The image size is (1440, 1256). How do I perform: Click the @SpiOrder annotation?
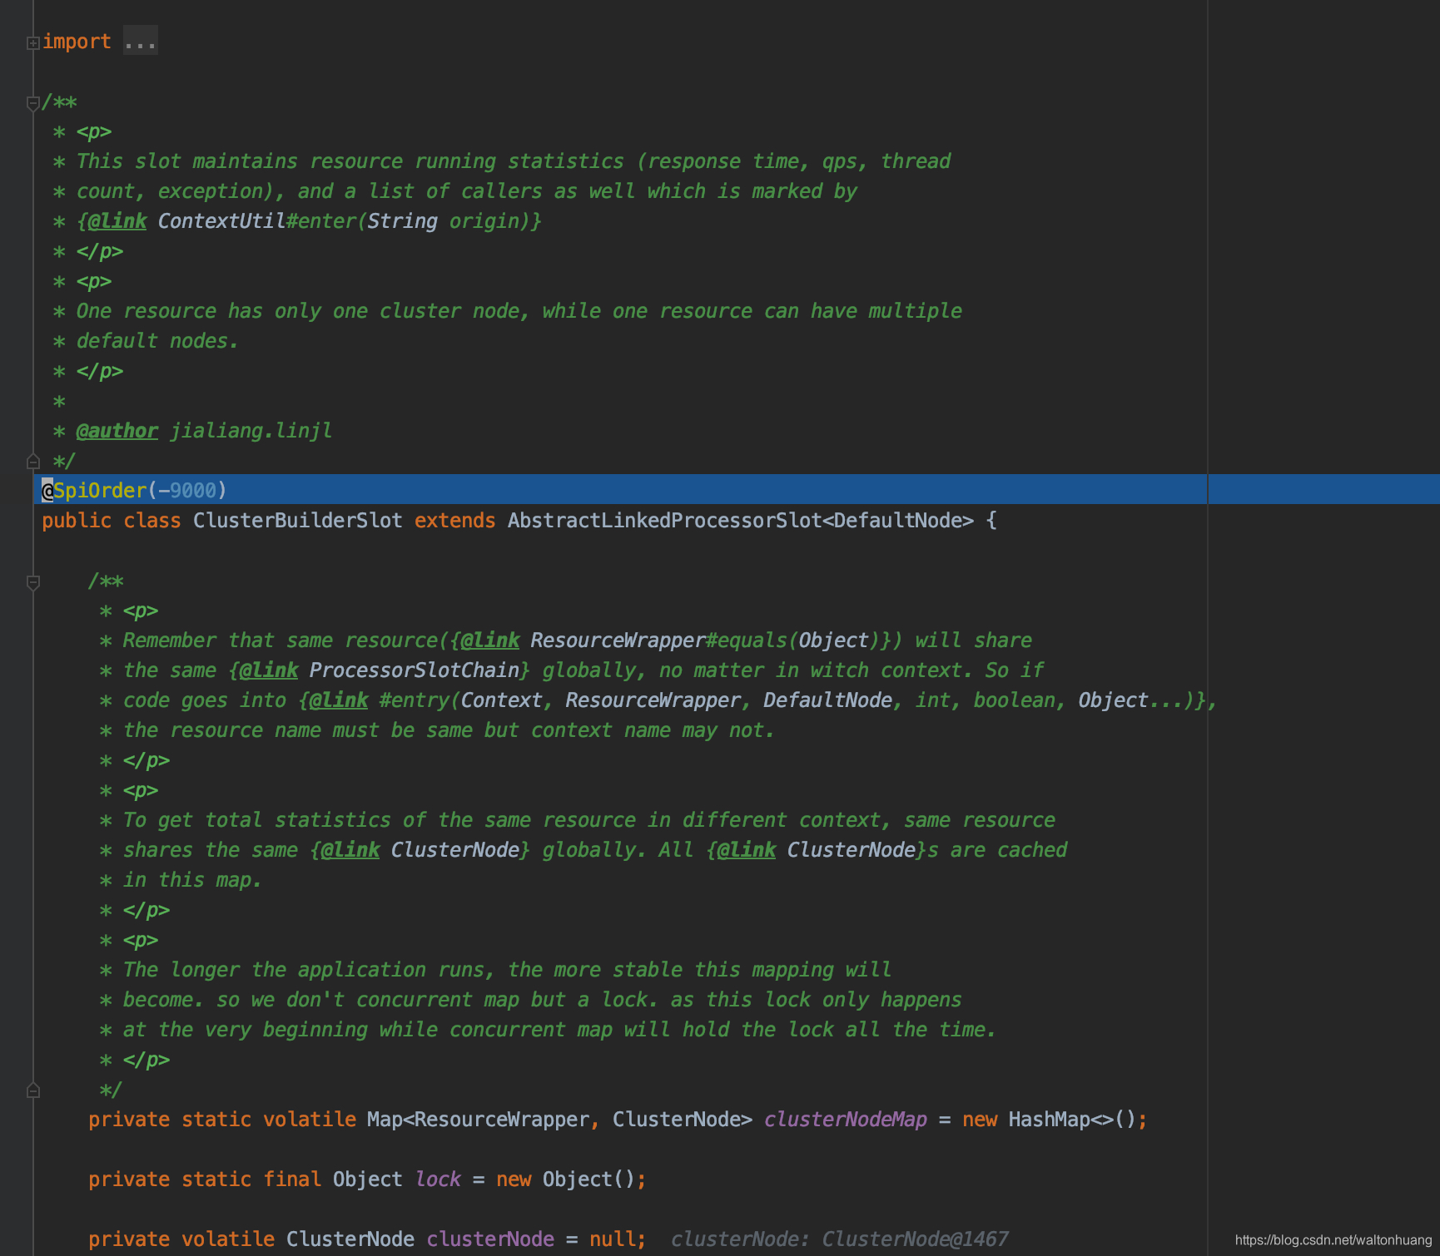pyautogui.click(x=94, y=491)
